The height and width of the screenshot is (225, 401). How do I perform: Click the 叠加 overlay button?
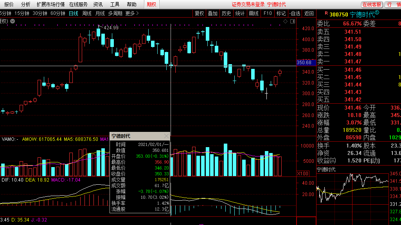click(212, 13)
